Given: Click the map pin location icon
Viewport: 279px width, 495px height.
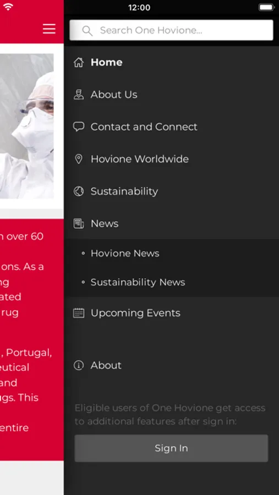Looking at the screenshot, I should point(79,159).
